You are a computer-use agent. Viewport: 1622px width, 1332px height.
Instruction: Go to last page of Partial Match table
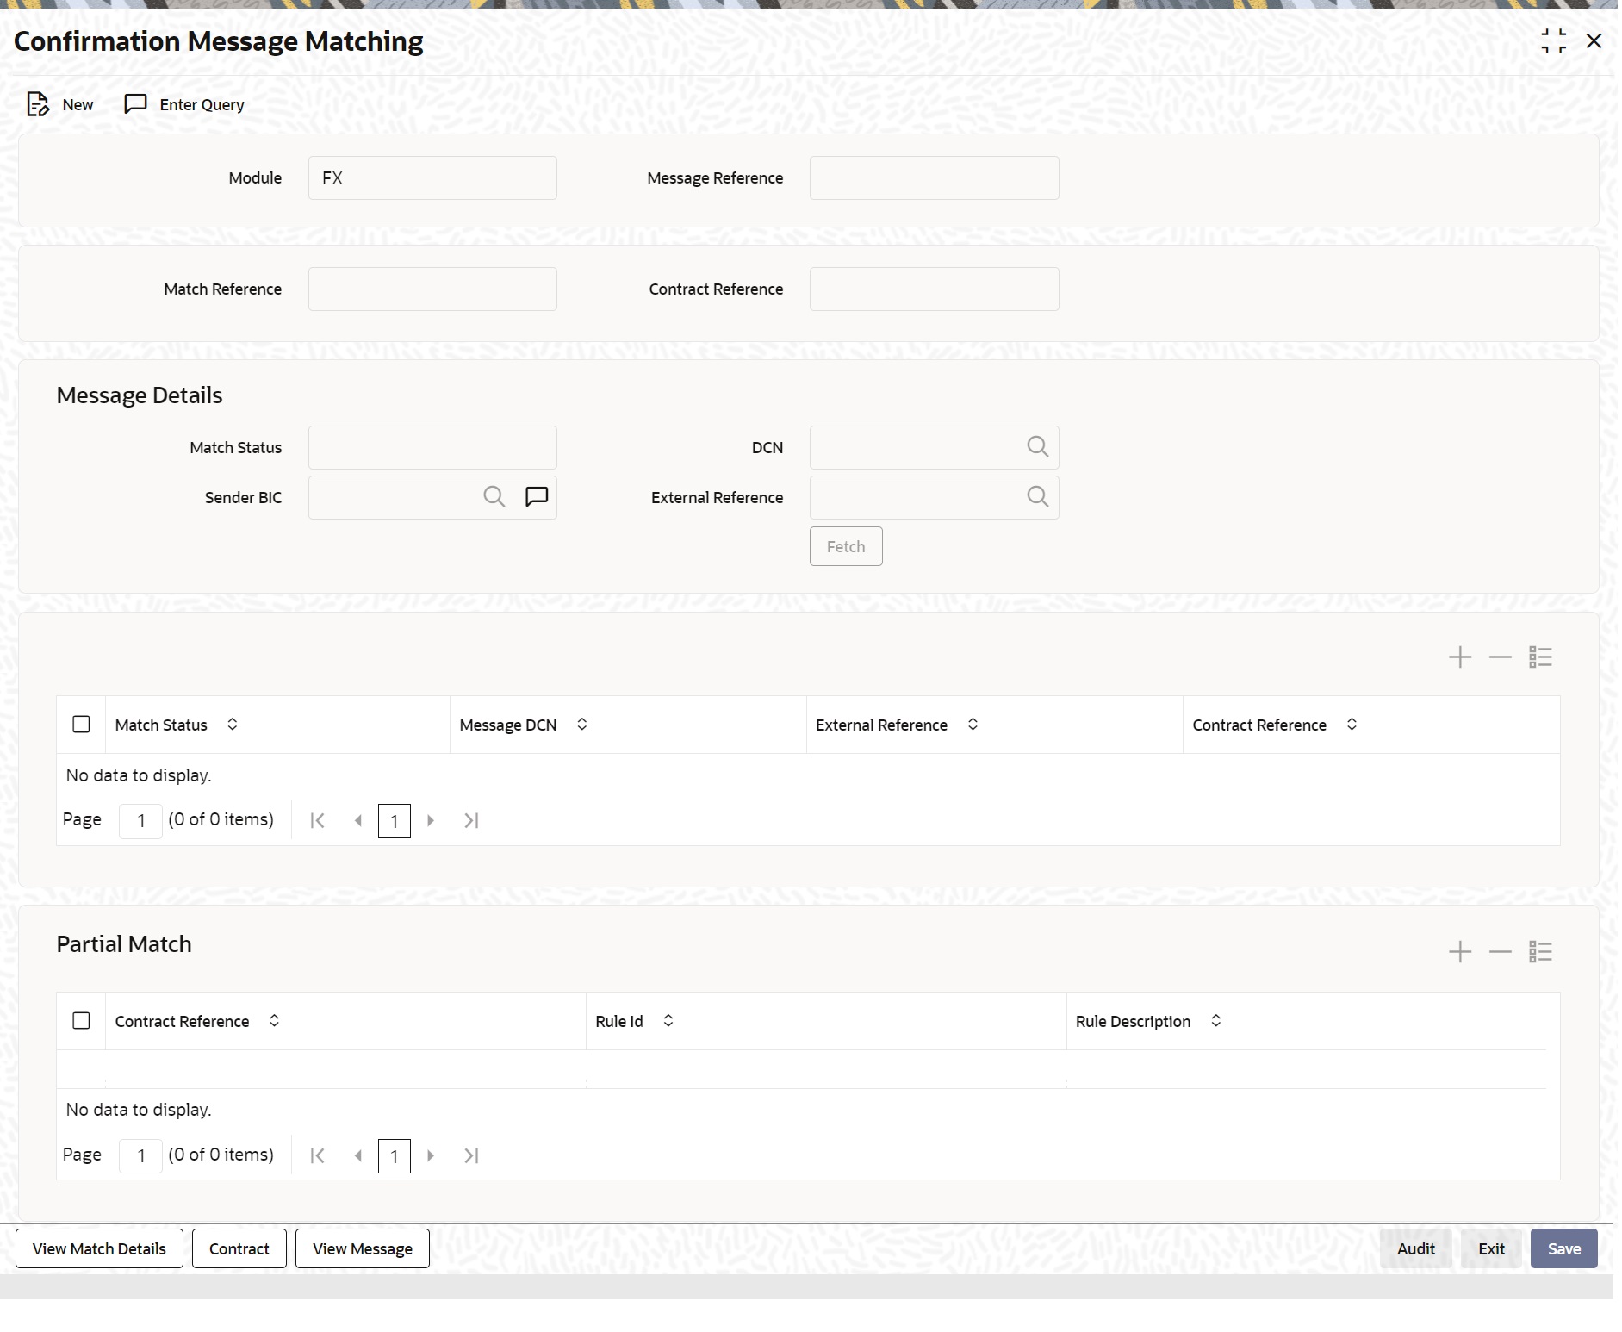click(x=471, y=1156)
